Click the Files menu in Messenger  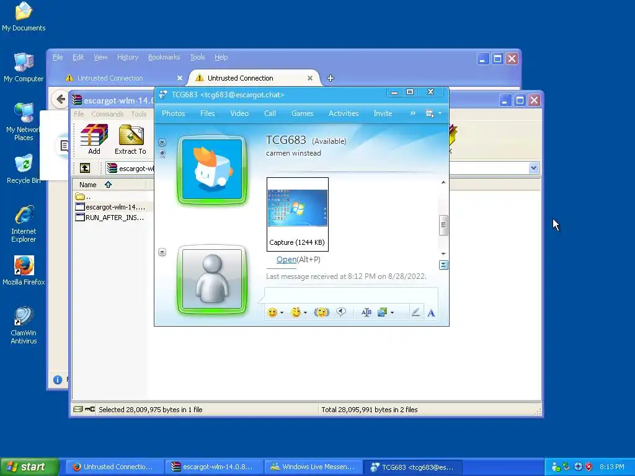(207, 113)
